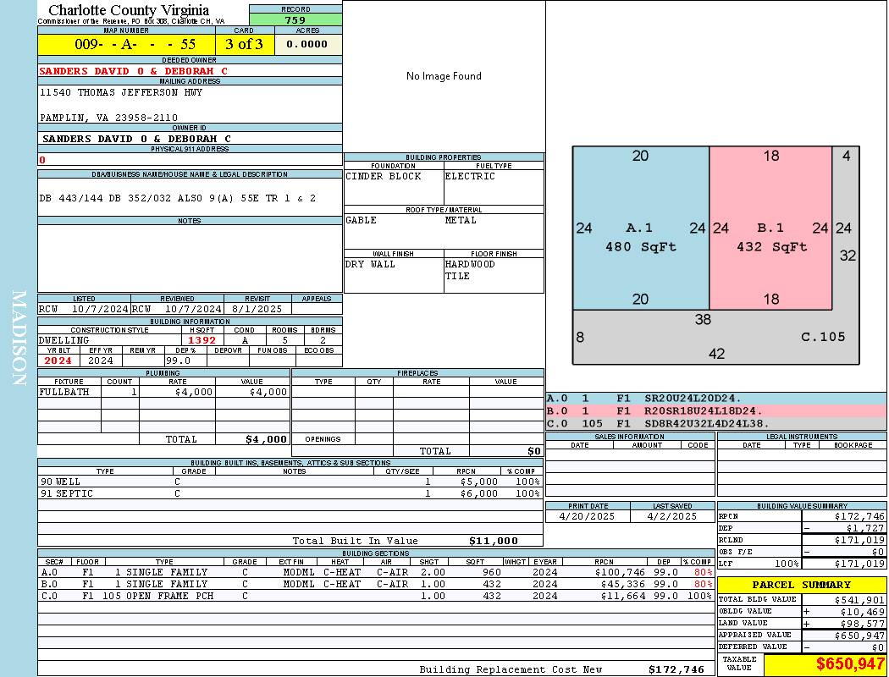Click the Land Value $98,577
Viewport: 889px width, 677px height.
pyautogui.click(x=863, y=624)
